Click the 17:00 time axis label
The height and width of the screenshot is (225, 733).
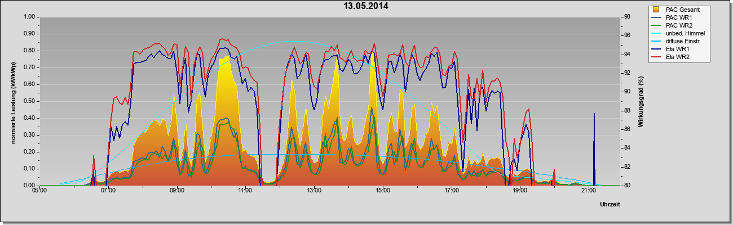point(451,191)
